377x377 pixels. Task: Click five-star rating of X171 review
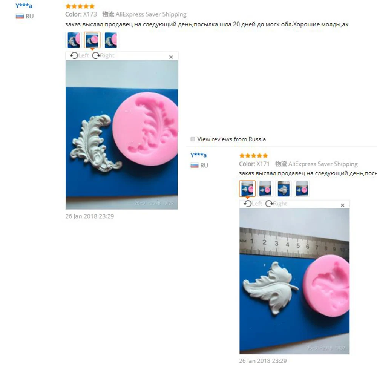click(x=253, y=156)
